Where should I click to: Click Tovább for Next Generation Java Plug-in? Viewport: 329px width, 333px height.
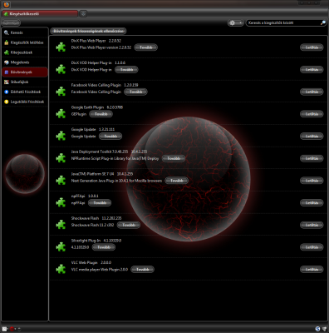[177, 181]
